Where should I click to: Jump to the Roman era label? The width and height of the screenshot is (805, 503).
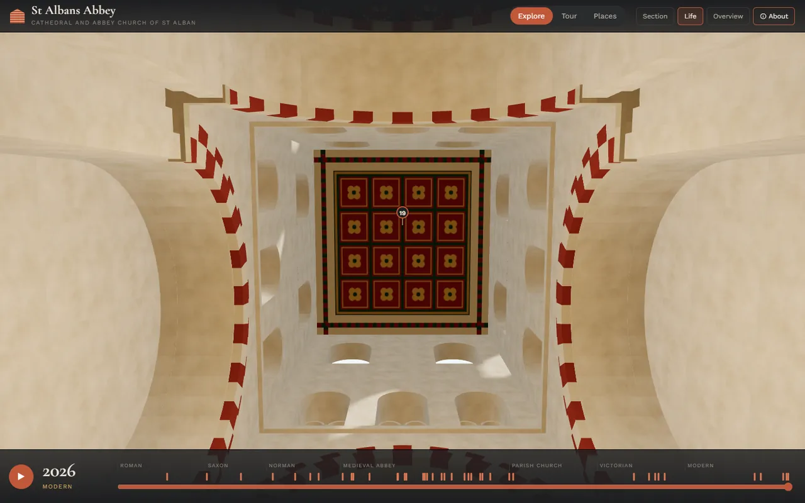(x=131, y=466)
